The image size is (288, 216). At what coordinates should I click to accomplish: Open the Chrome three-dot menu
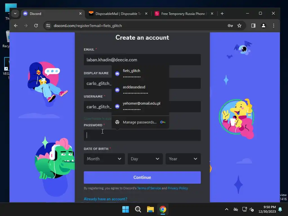click(273, 26)
